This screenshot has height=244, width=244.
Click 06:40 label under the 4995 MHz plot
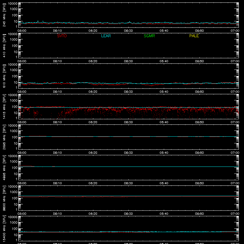[164, 183]
